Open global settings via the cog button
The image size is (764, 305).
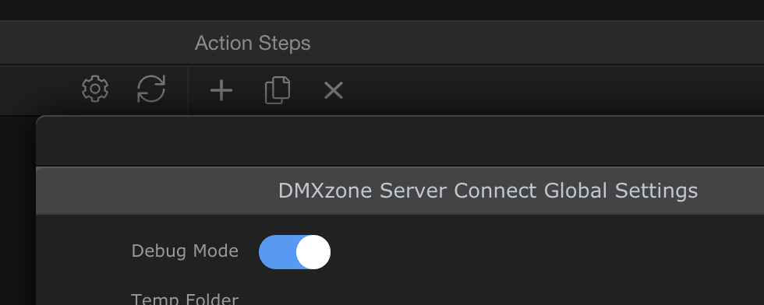[x=95, y=89]
